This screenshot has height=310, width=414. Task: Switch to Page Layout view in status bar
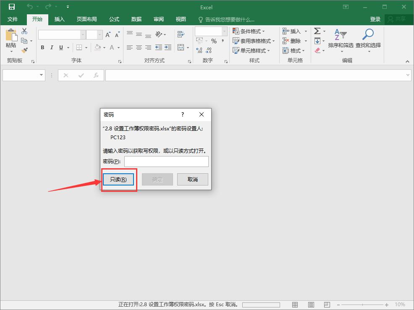(x=311, y=305)
